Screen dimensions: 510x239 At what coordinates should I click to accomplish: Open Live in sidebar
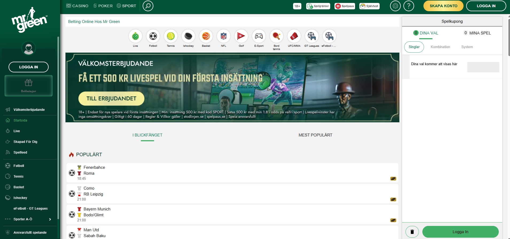coord(17,131)
